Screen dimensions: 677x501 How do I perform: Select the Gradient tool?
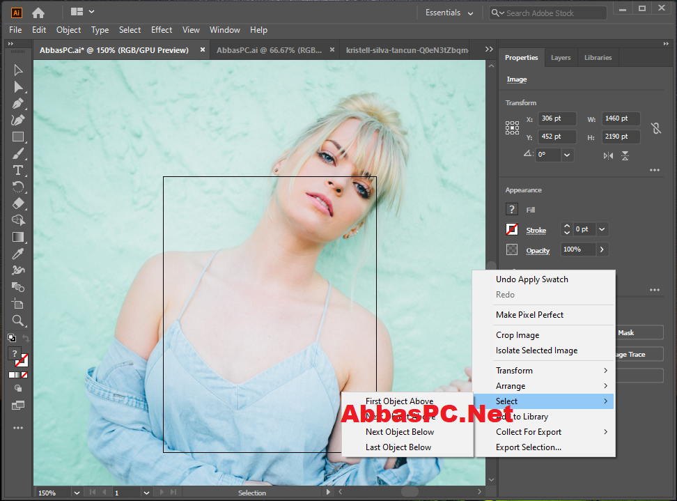pos(17,237)
